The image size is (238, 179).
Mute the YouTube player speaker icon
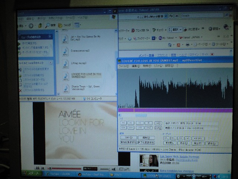pyautogui.click(x=113, y=169)
